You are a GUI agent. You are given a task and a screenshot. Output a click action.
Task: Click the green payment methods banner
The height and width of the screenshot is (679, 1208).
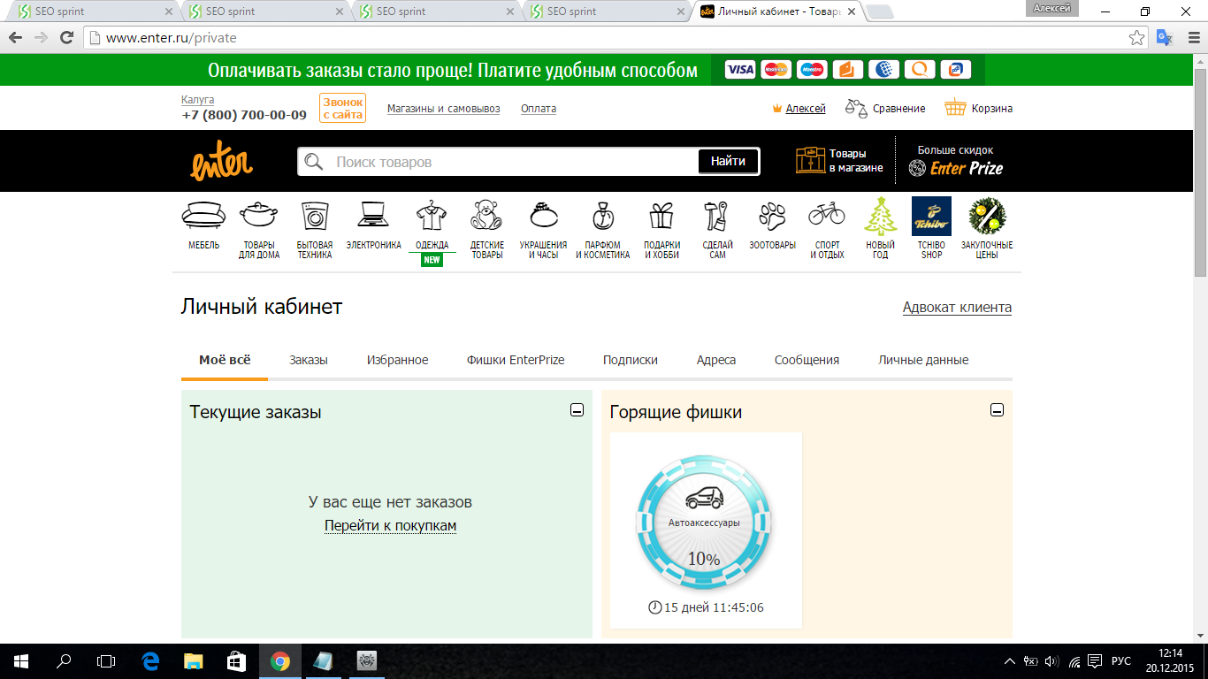(x=596, y=70)
